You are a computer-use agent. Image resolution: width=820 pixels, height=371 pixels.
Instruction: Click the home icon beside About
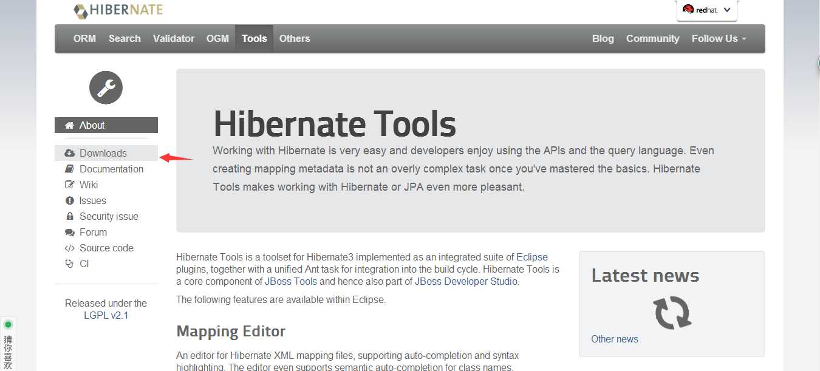(x=69, y=125)
